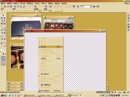This screenshot has width=130, height=97.
Task: Click the New document icon
Action: [2, 7]
